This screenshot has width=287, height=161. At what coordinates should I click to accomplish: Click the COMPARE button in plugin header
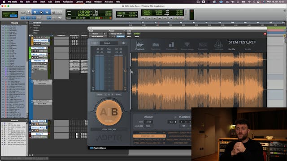(x=121, y=37)
